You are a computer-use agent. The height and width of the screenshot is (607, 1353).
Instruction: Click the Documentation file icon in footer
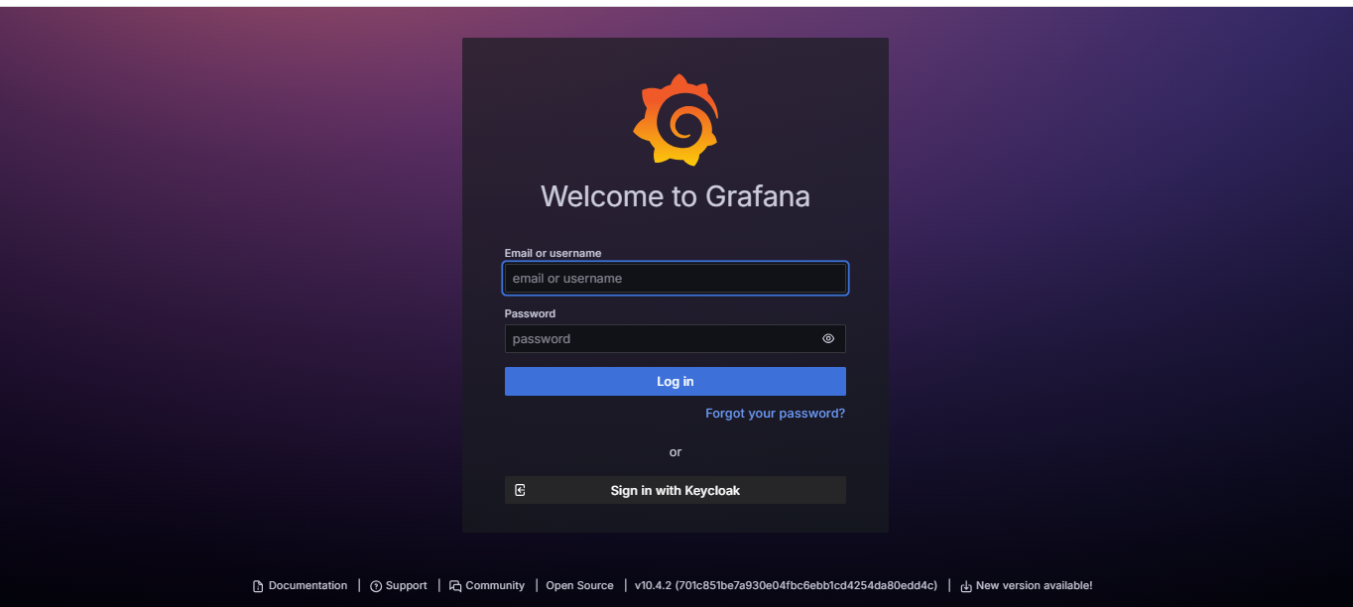[258, 586]
